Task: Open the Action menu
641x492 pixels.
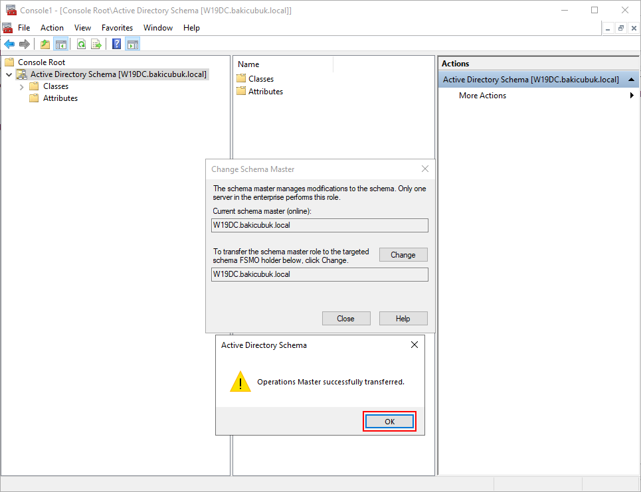Action: [52, 28]
